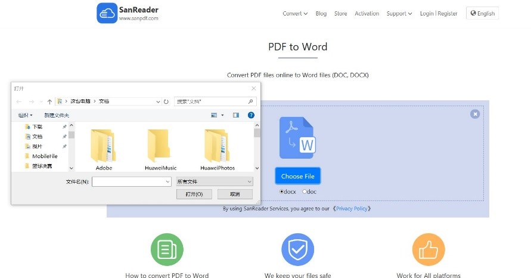The height and width of the screenshot is (278, 531).
Task: Expand the address bar path dropdown
Action: (x=158, y=101)
